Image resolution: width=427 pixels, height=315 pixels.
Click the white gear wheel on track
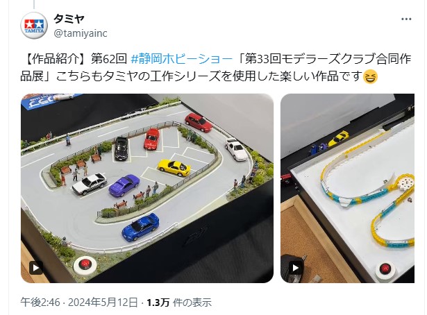click(405, 182)
